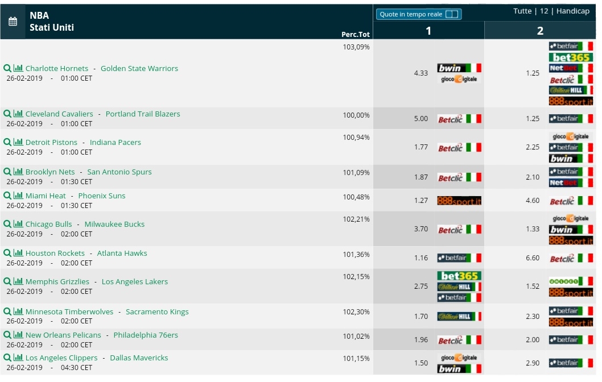The height and width of the screenshot is (382, 602).
Task: Open search icon for Brooklyn Nets match
Action: (x=7, y=172)
